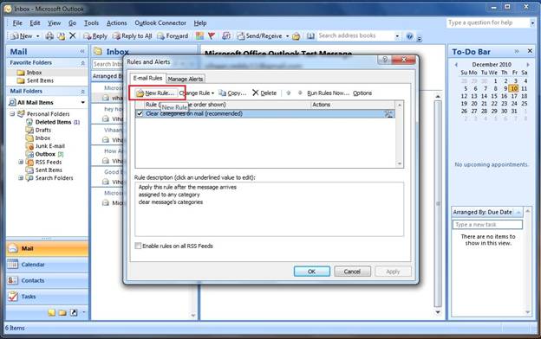Expand the RSS Feeds folder

(x=21, y=162)
